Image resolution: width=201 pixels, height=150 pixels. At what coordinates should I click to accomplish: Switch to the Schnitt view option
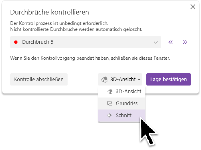pyautogui.click(x=124, y=116)
